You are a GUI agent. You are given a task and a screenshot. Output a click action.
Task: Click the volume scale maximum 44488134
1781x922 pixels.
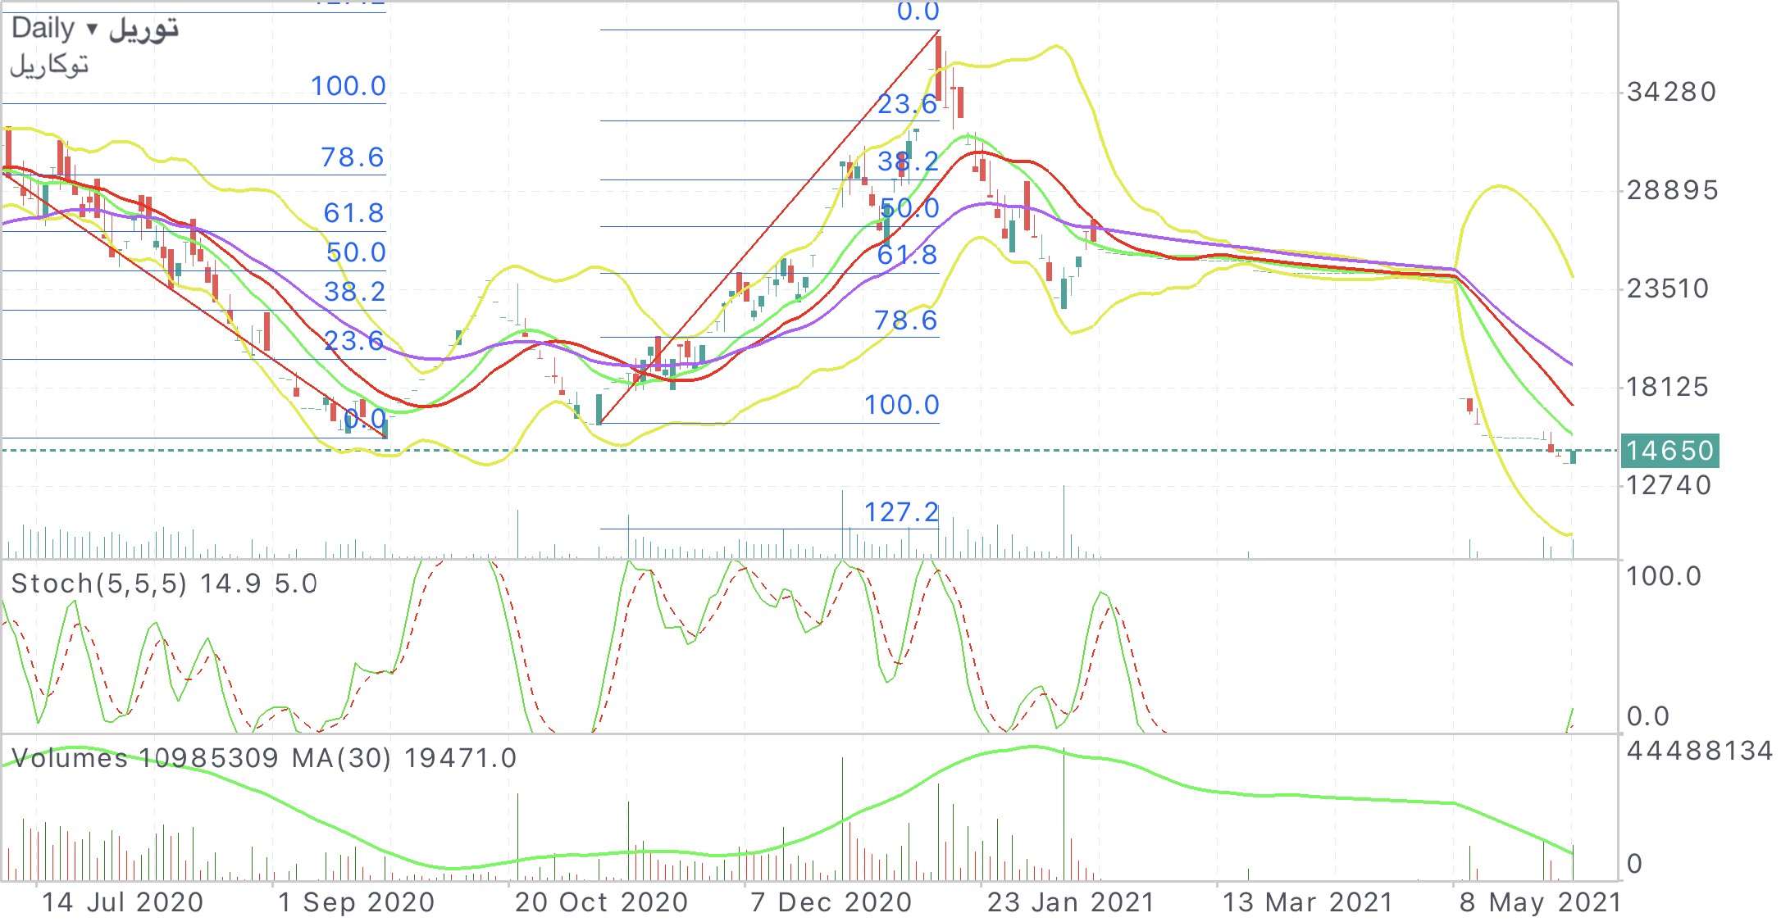(1699, 751)
